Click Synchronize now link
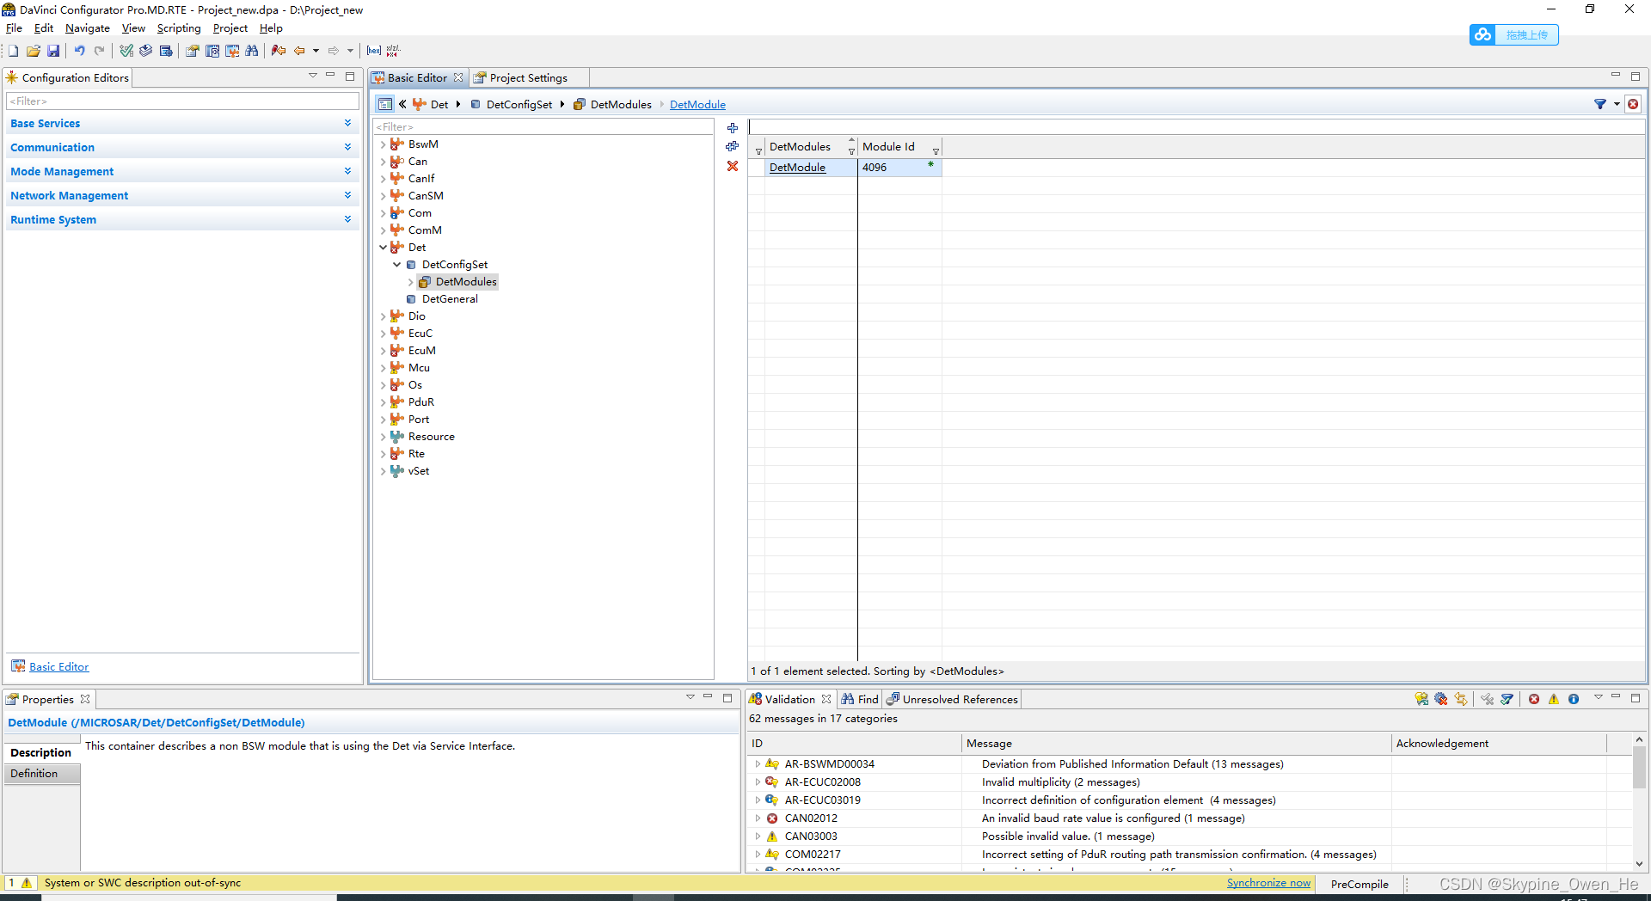The height and width of the screenshot is (901, 1651). (1268, 883)
